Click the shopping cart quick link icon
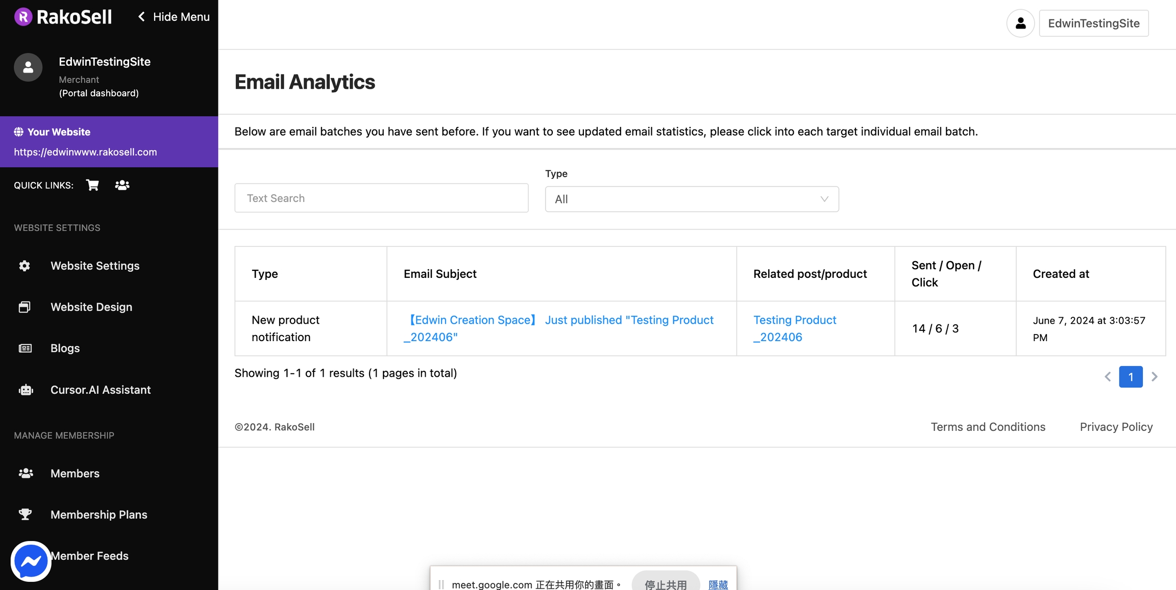Image resolution: width=1176 pixels, height=590 pixels. [x=92, y=185]
